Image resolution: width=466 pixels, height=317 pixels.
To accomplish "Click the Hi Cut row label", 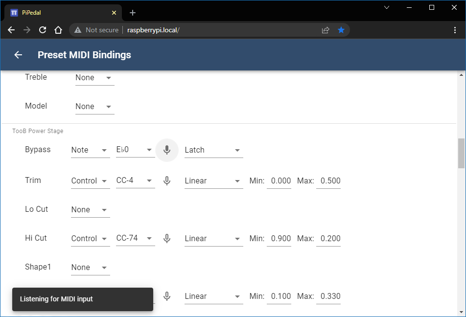I will coord(36,238).
